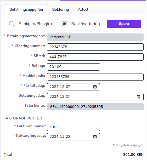Switch to the Bokföring tab
The image size is (147, 160).
(61, 9)
